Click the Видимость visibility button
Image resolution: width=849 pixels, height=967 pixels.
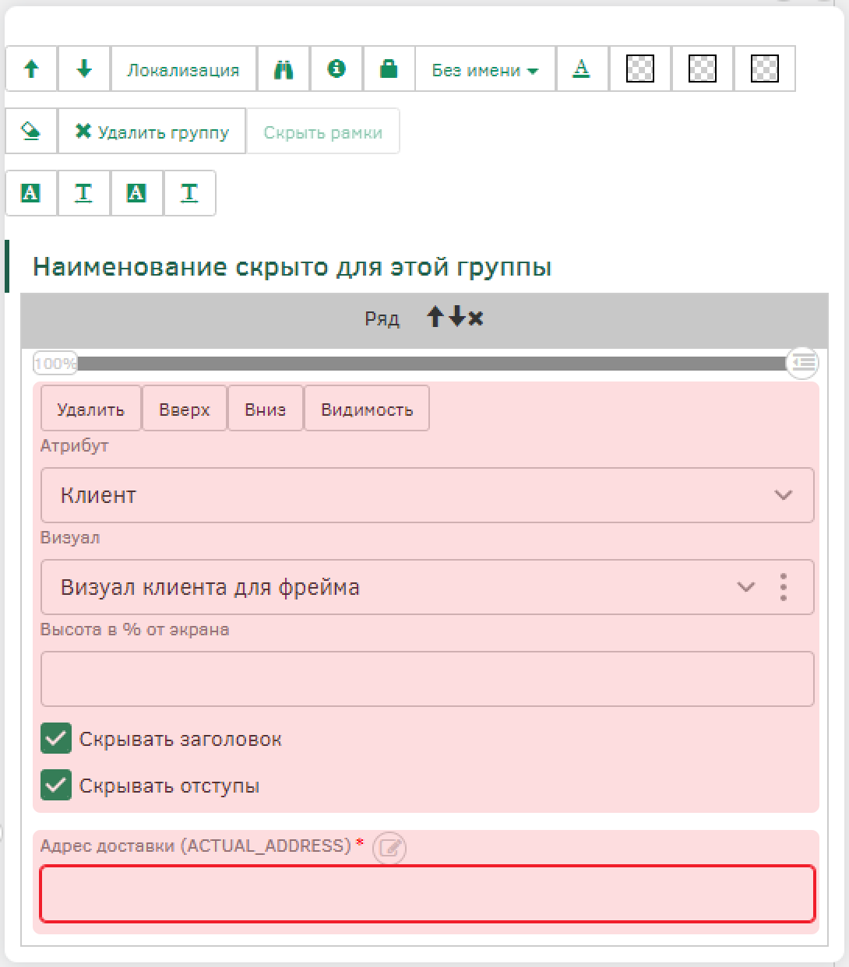click(x=366, y=409)
